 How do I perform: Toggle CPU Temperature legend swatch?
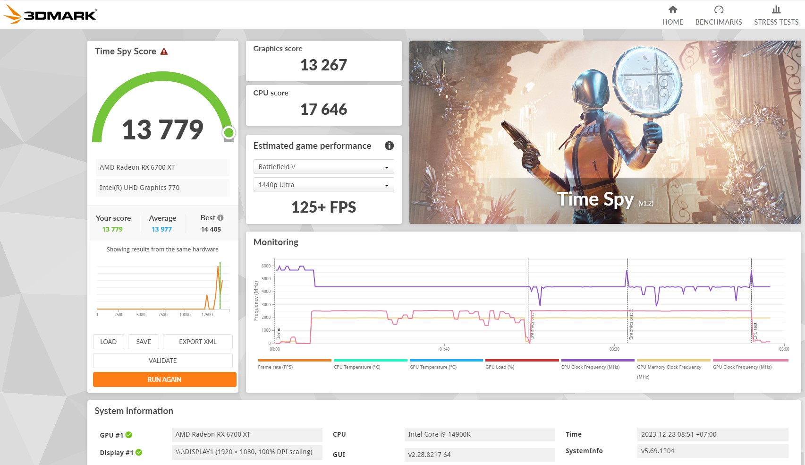click(371, 360)
